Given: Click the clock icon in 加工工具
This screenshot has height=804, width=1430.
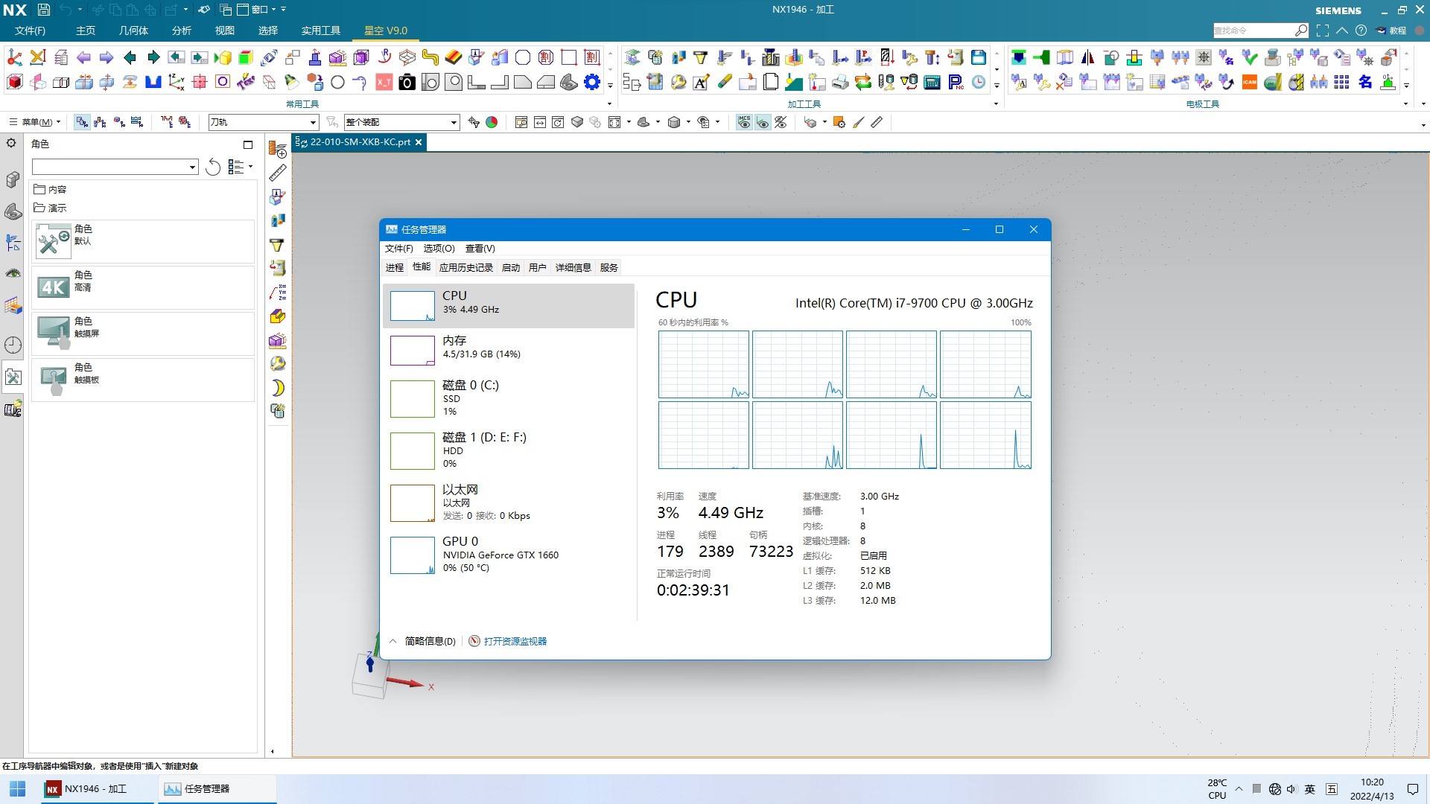Looking at the screenshot, I should tap(979, 82).
